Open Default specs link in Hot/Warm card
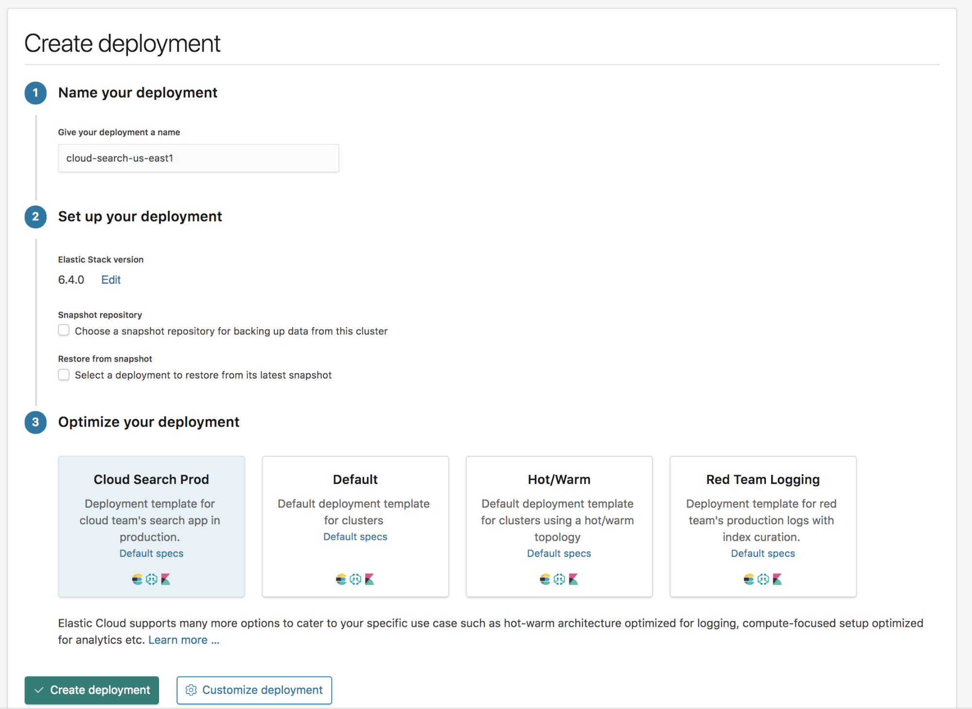This screenshot has width=972, height=709. 559,553
